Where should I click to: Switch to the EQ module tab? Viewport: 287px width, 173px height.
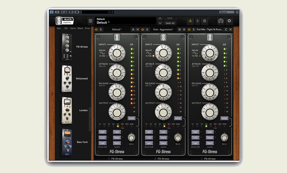coord(66,28)
